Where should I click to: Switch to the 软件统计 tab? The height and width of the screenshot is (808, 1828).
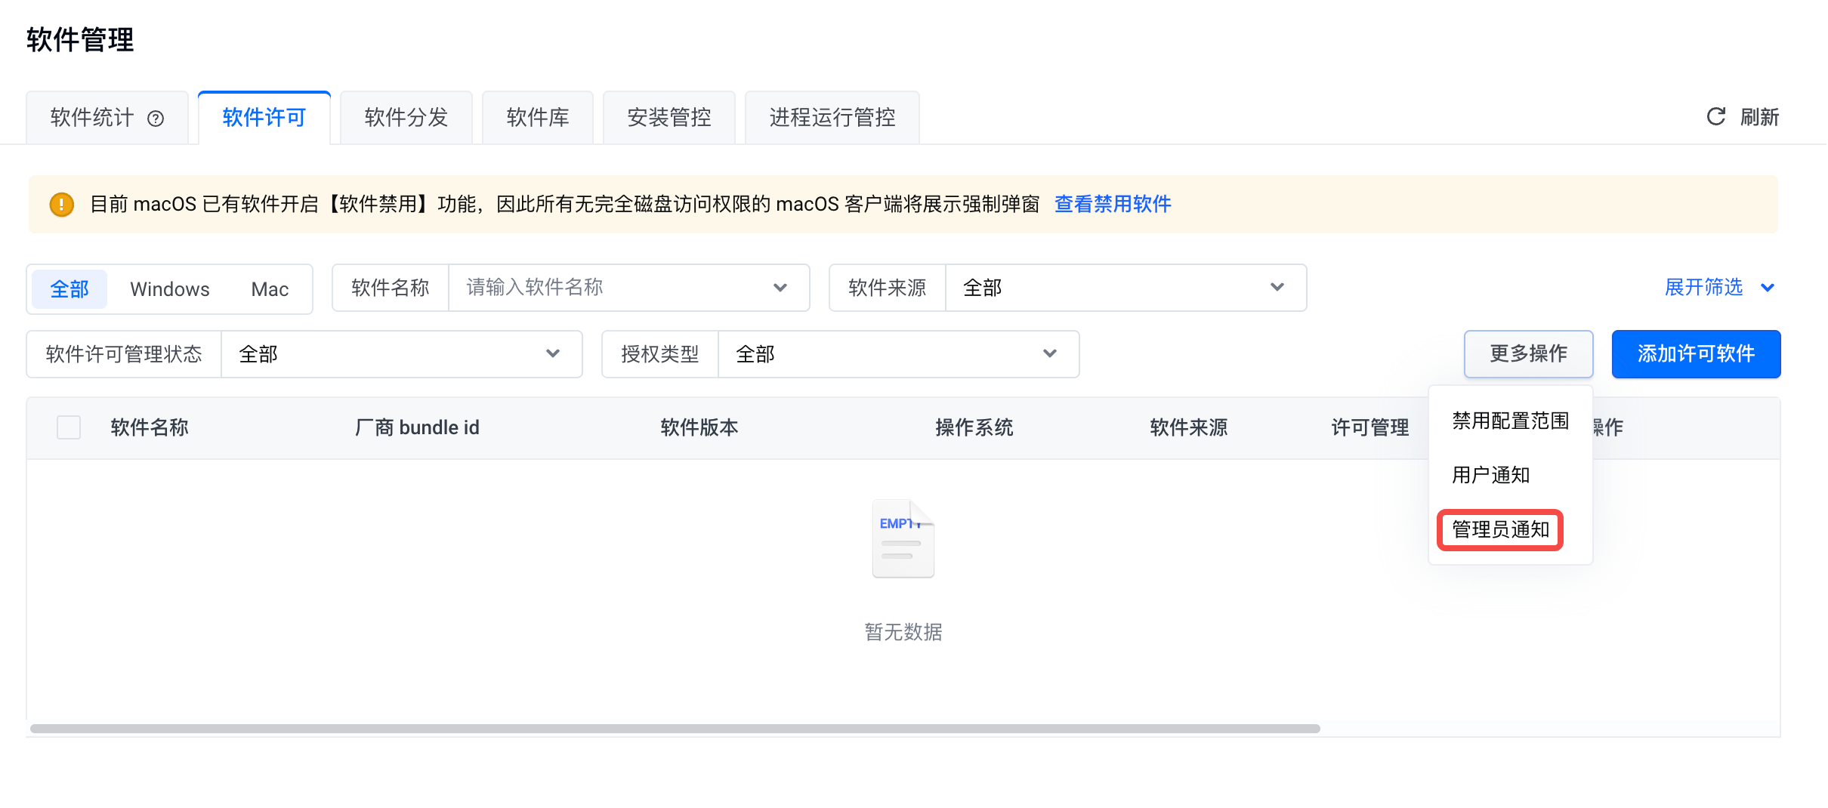(107, 118)
